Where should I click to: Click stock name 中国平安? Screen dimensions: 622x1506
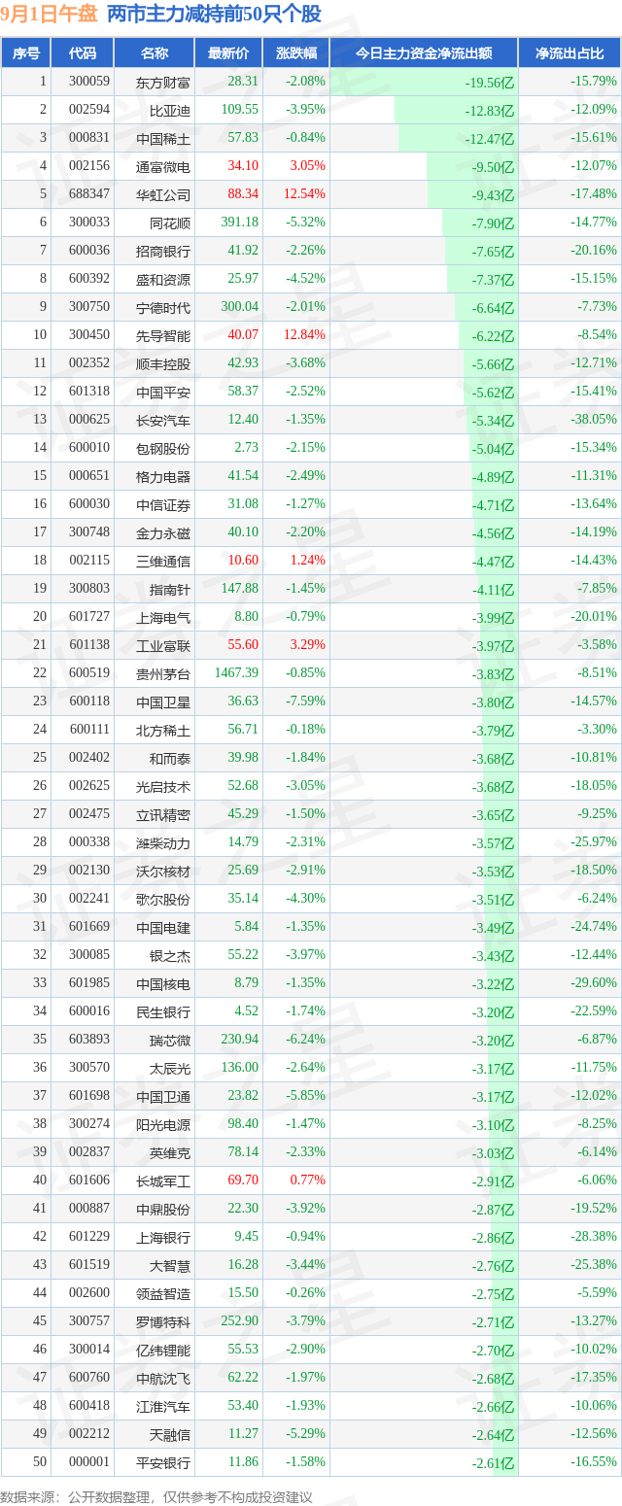[164, 392]
